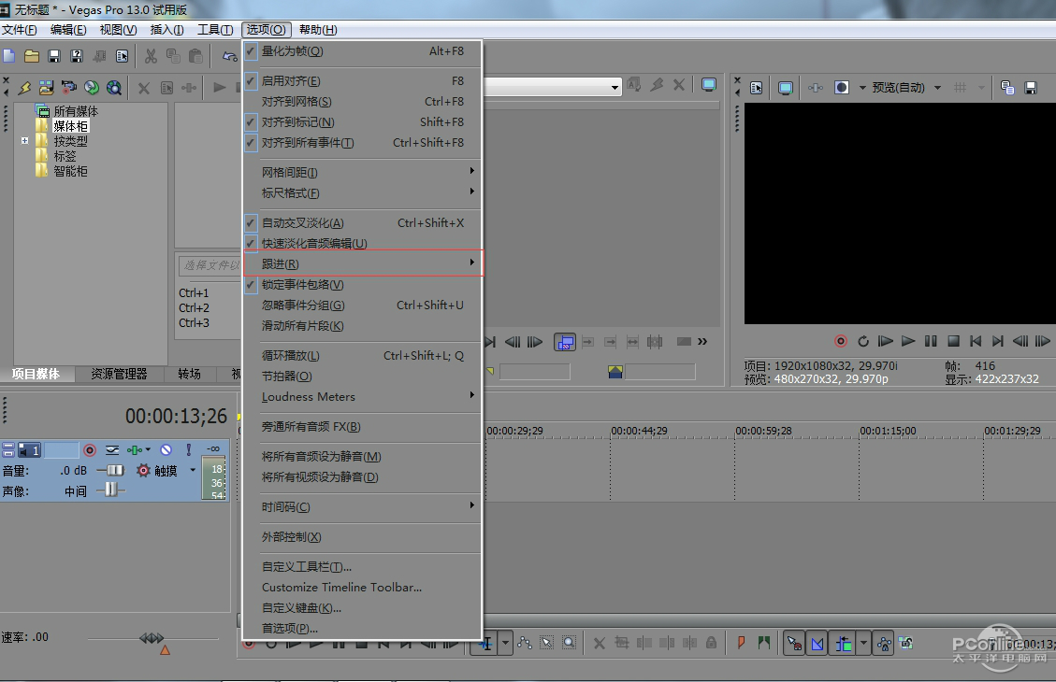The image size is (1056, 682).
Task: Click save snapshot icon in preview toolbar
Action: click(1031, 88)
